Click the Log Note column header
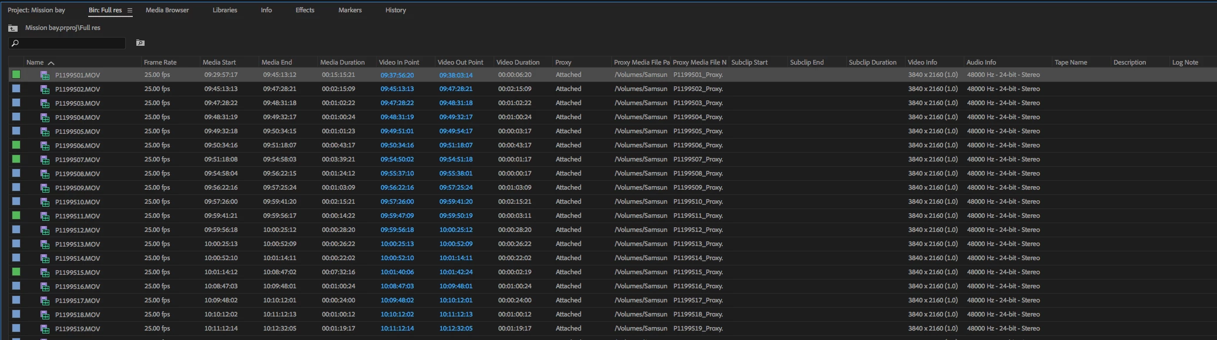The height and width of the screenshot is (340, 1217). point(1185,62)
